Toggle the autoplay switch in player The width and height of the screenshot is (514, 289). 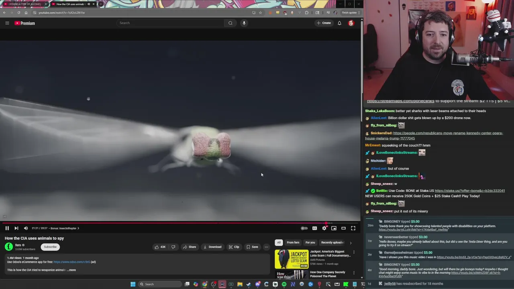pos(304,228)
